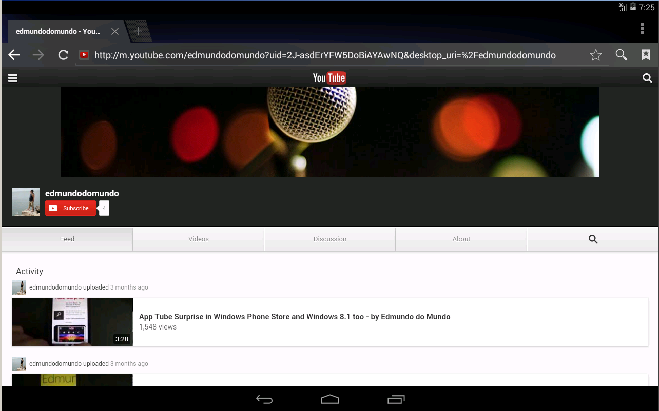Click the YouTube logo
Image resolution: width=659 pixels, height=411 pixels.
tap(329, 78)
